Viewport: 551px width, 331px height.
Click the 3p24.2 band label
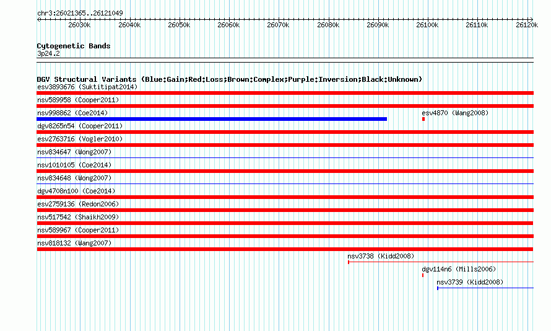[48, 53]
